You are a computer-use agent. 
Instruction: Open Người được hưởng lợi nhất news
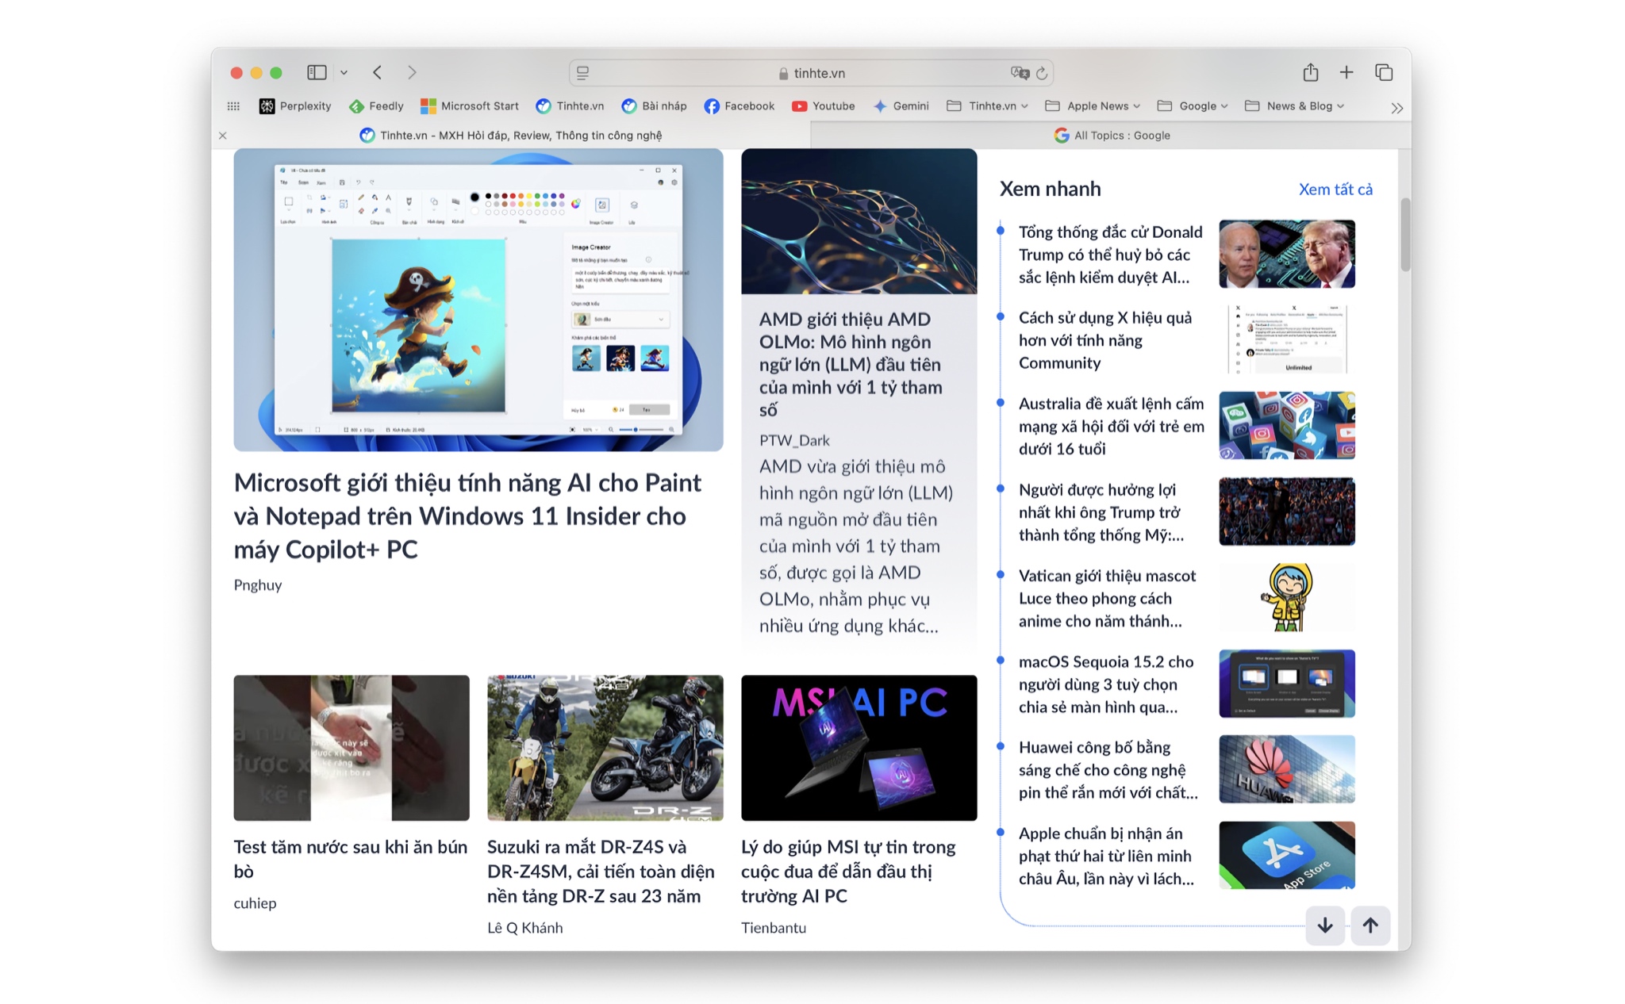point(1101,512)
